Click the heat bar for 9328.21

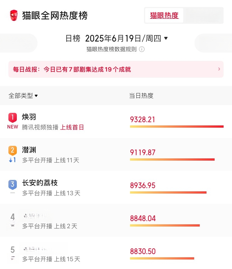coord(177,127)
